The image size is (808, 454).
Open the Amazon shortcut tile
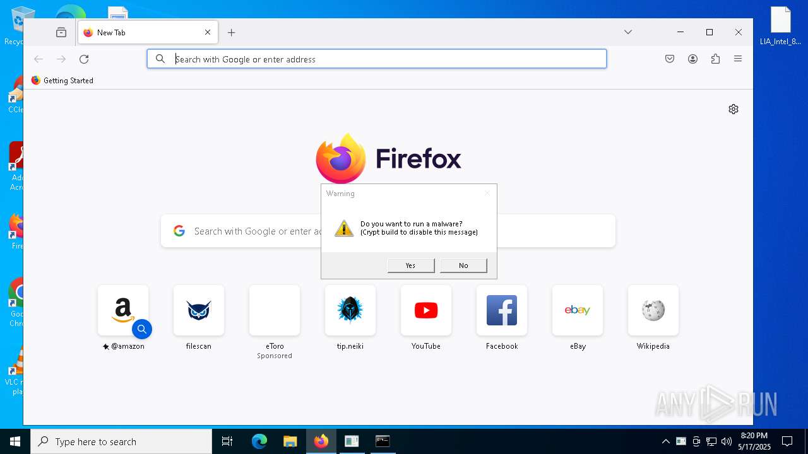tap(123, 310)
